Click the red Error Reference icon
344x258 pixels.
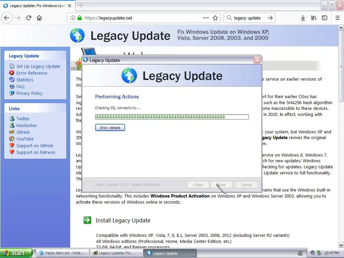pos(12,73)
